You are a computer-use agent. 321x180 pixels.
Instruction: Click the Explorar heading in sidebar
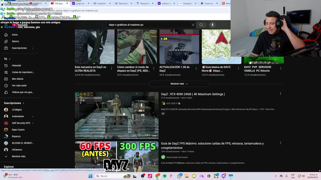[9, 167]
